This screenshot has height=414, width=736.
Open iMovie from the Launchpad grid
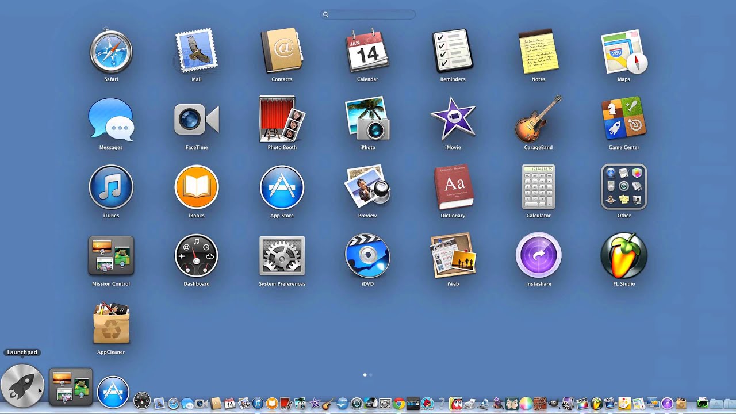pyautogui.click(x=453, y=119)
